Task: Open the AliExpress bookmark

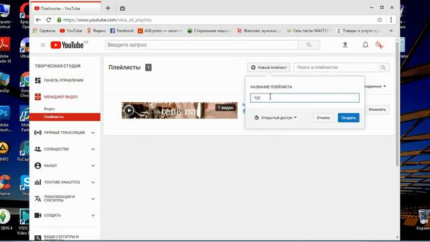Action: [160, 31]
